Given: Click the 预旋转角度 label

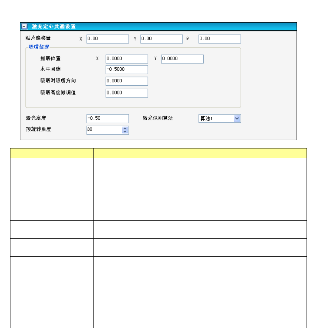Looking at the screenshot, I should pos(39,129).
